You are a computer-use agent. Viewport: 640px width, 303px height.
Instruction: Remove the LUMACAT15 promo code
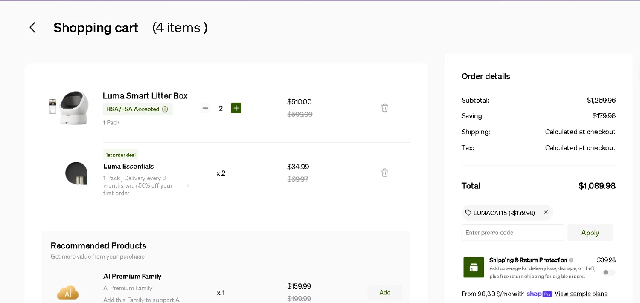pos(546,212)
